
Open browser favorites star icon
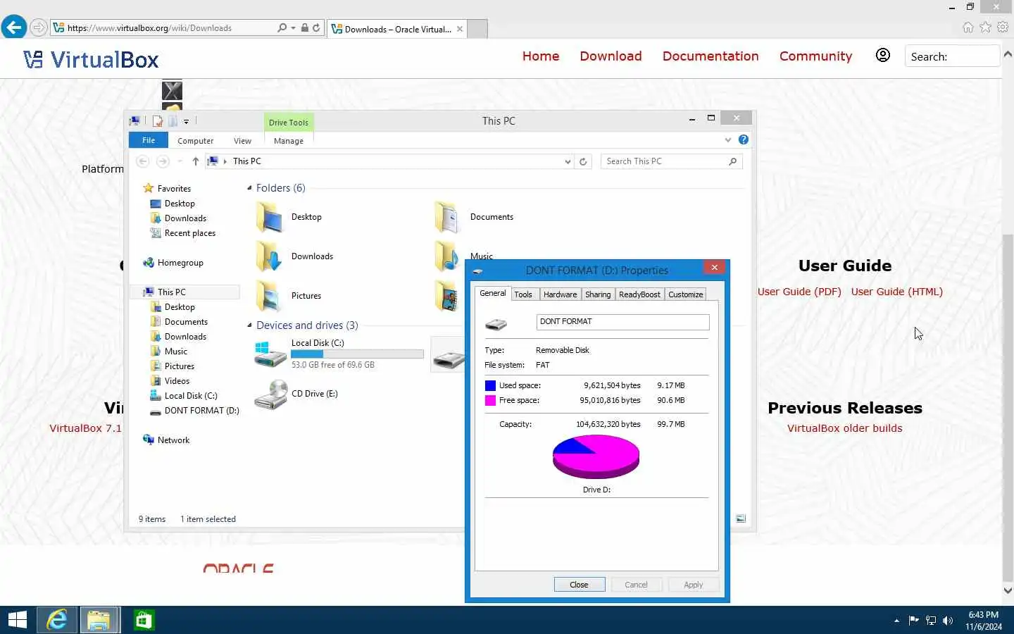[x=985, y=27]
